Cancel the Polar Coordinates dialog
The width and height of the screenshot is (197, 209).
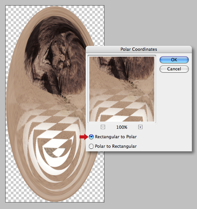pyautogui.click(x=174, y=69)
